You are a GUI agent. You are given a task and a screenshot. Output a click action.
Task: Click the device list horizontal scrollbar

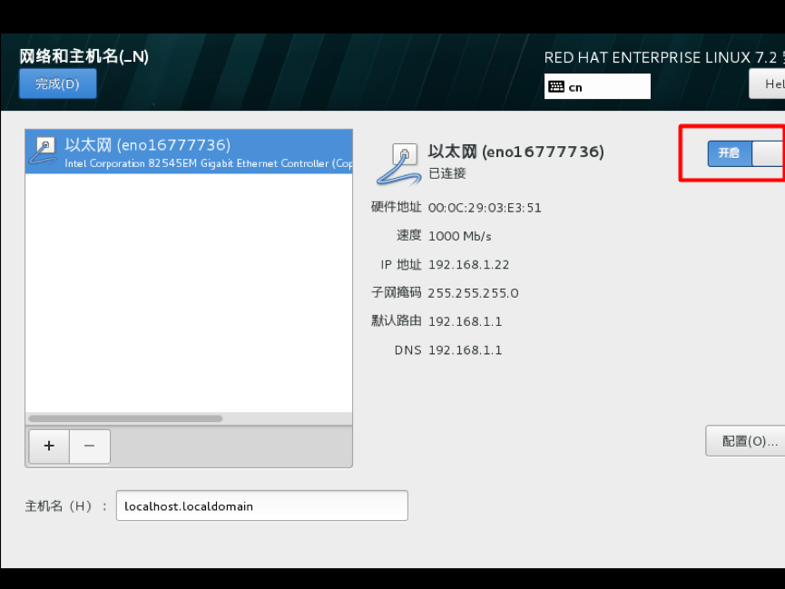[x=125, y=418]
